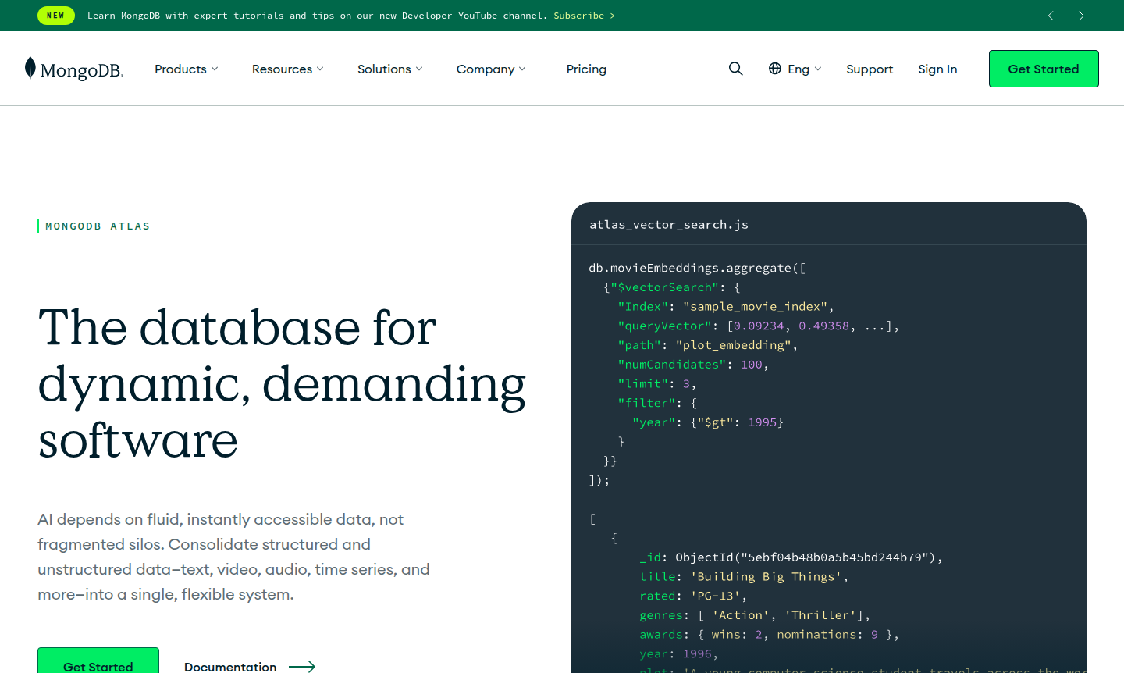Open the Solutions dropdown menu
Image resolution: width=1124 pixels, height=673 pixels.
click(x=389, y=69)
